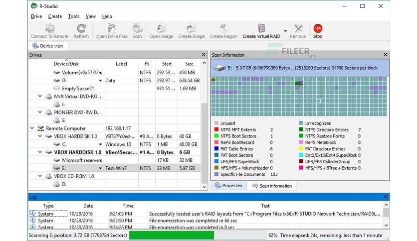This screenshot has height=241, width=417.
Task: Collapse the Remote Computer tree node
Action: 33,127
